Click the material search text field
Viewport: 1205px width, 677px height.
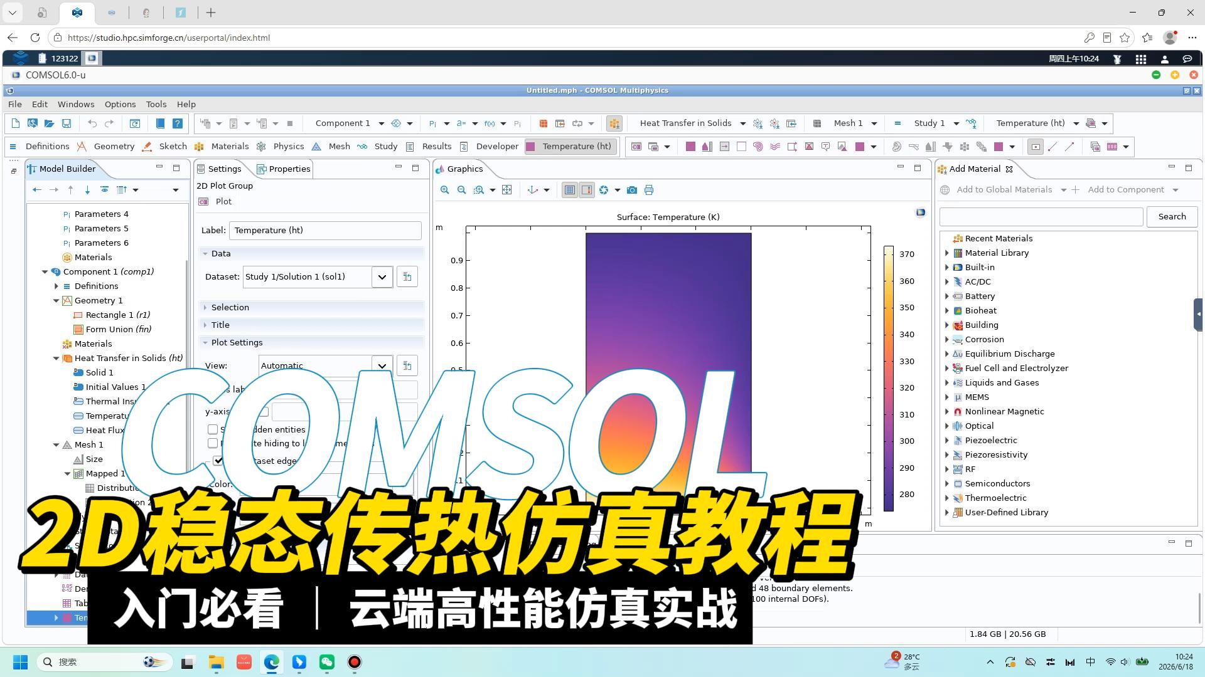pos(1041,216)
